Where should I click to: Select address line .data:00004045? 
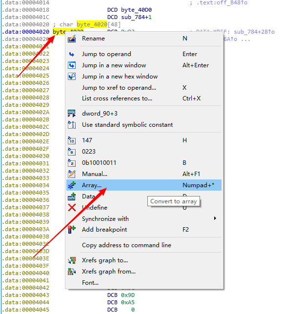click(x=26, y=310)
